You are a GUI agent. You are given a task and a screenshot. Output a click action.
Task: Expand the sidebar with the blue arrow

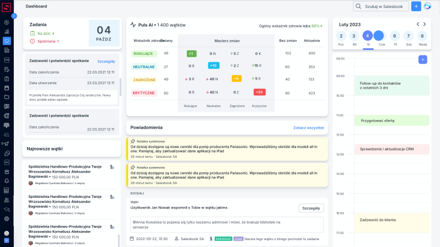coord(14,16)
